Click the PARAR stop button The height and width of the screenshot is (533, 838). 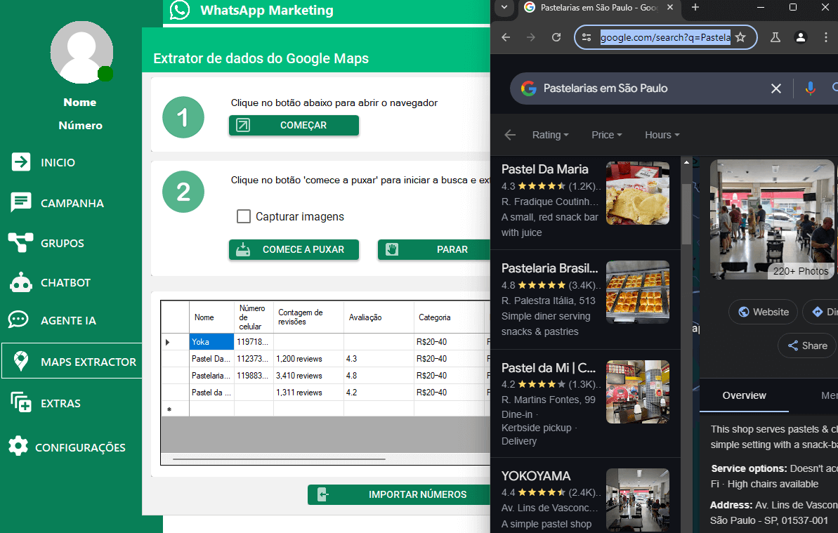(434, 249)
